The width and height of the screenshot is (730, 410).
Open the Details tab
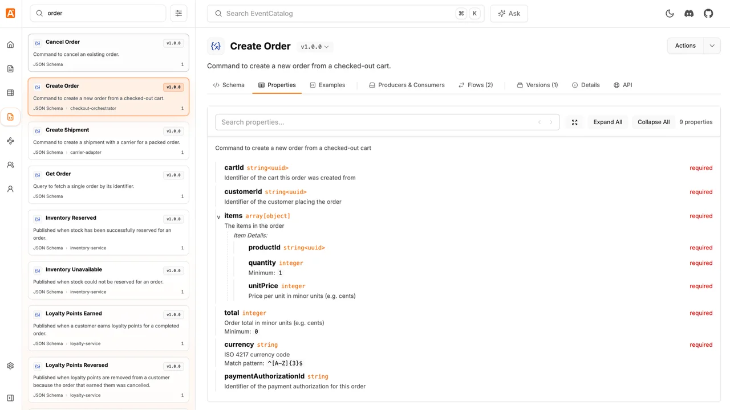pos(586,85)
